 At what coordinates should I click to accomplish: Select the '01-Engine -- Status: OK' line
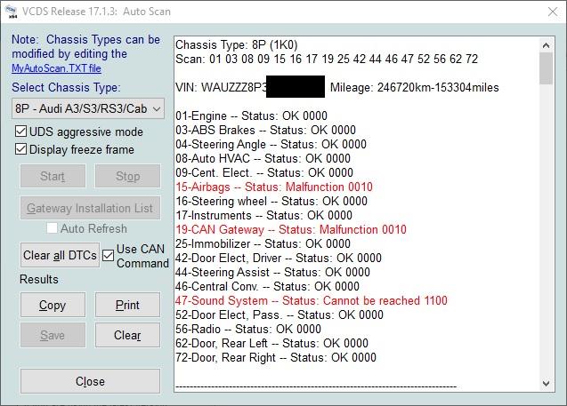[x=251, y=115]
